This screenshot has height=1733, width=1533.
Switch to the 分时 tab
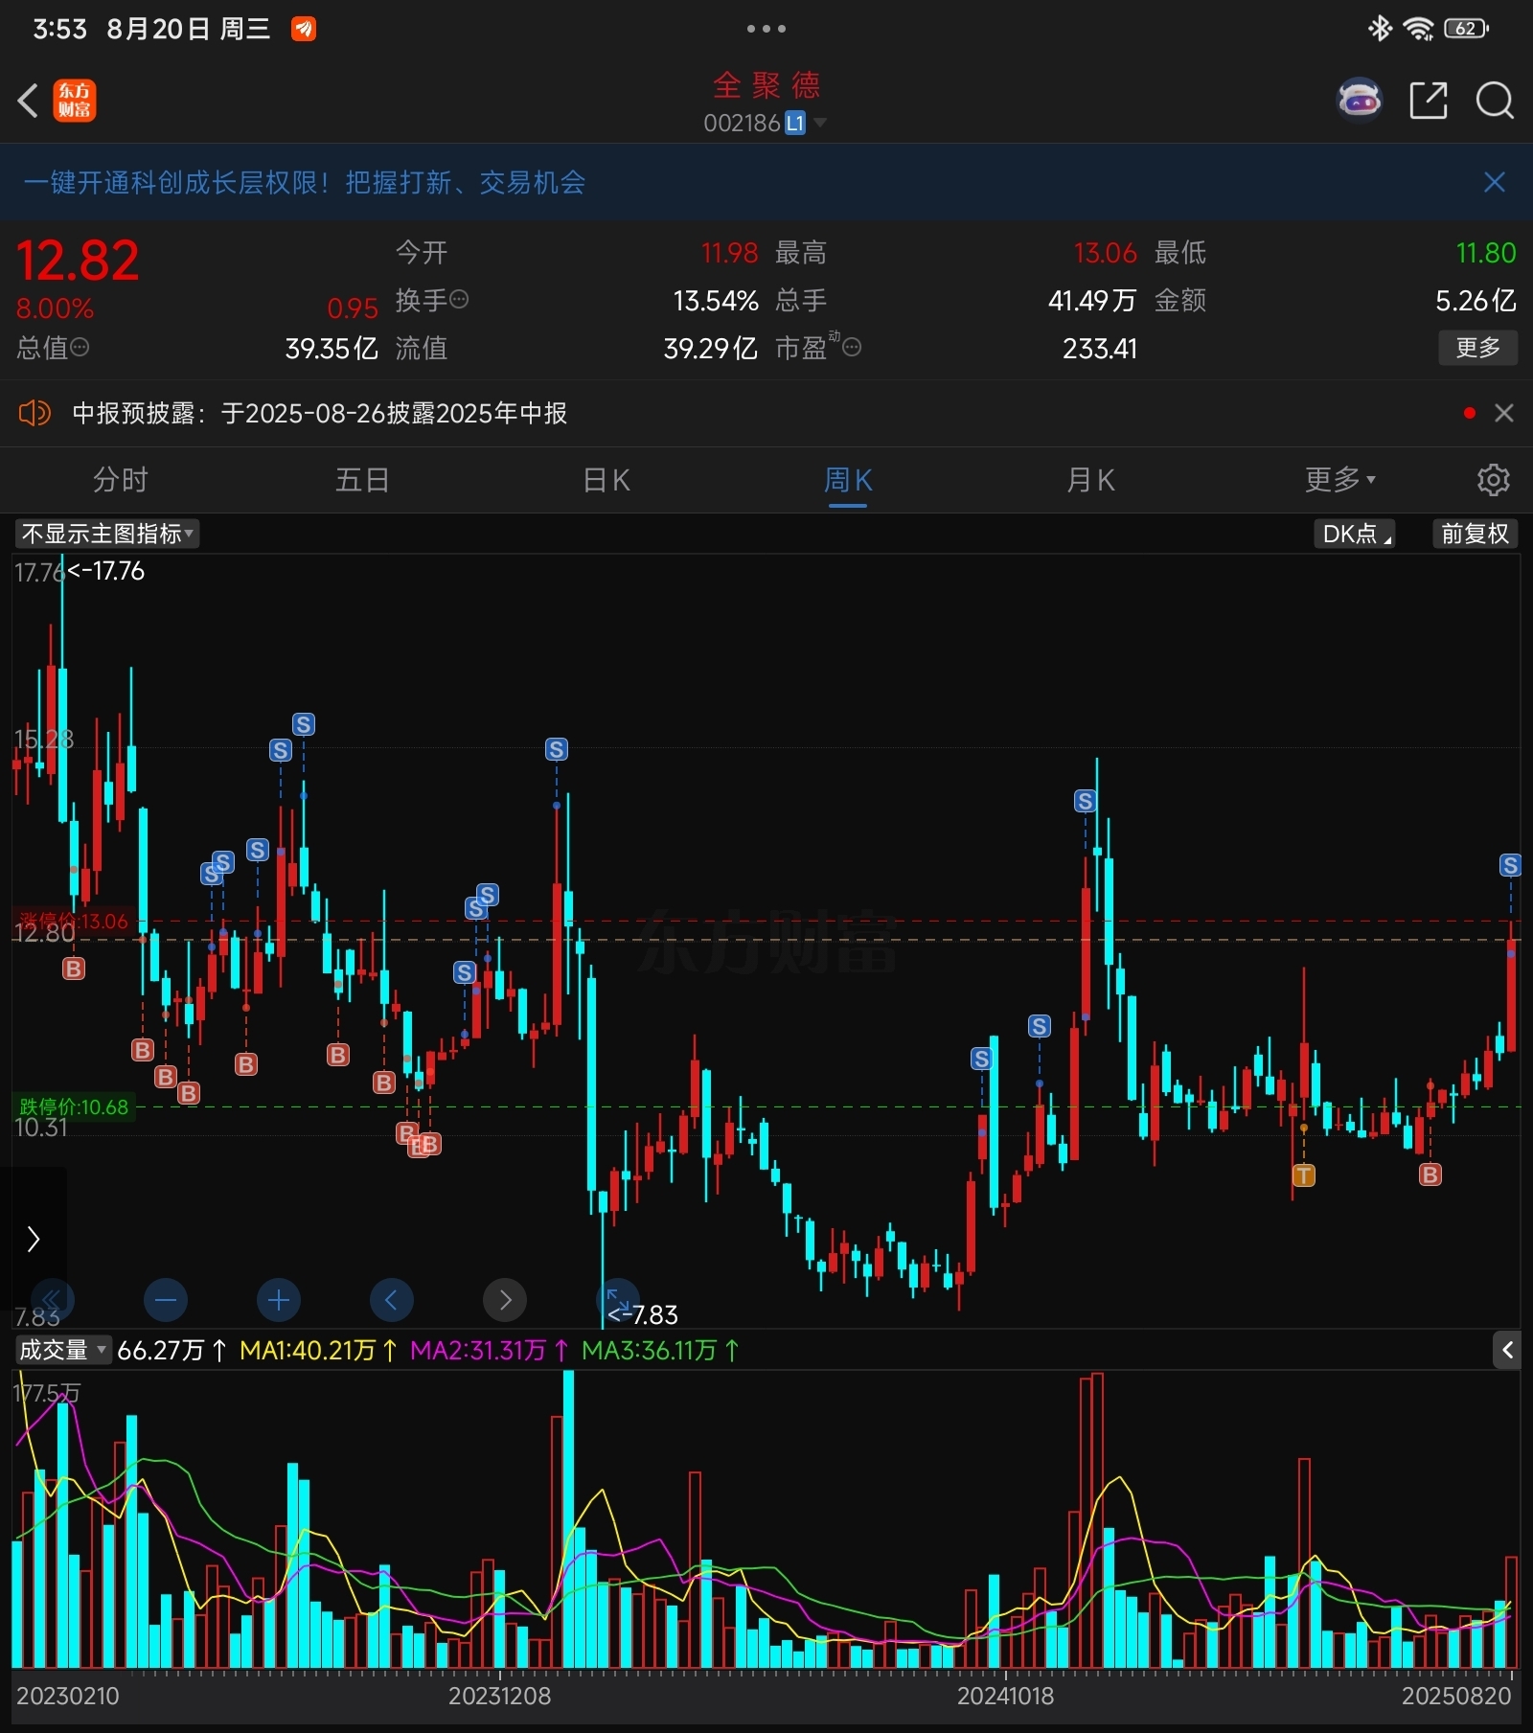coord(121,479)
